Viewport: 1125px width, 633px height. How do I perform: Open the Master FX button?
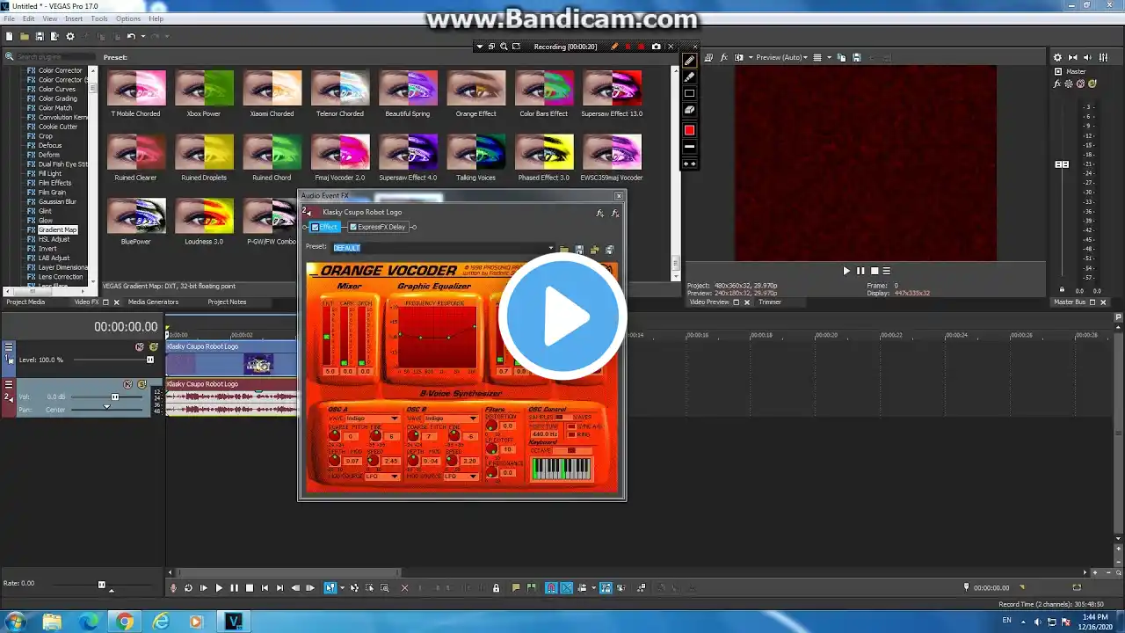click(1058, 84)
